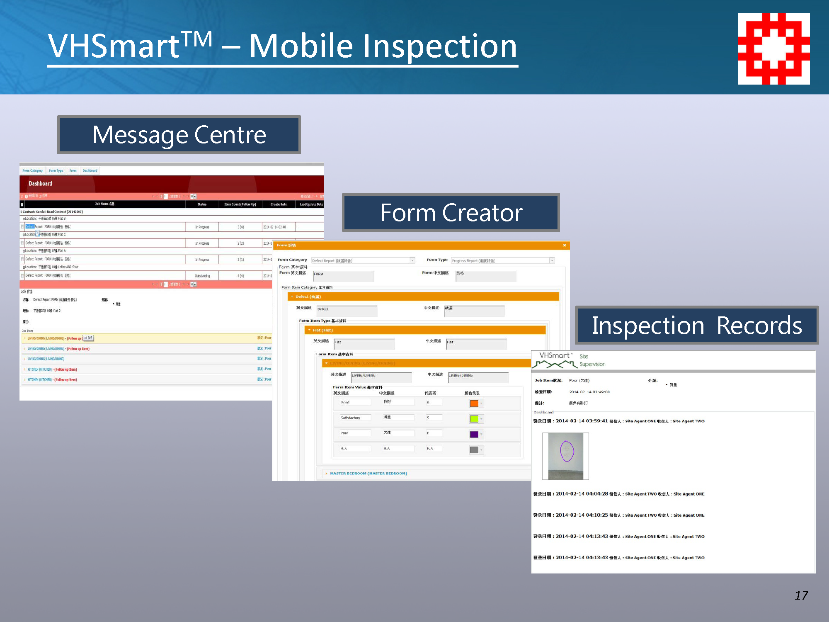This screenshot has height=622, width=829.
Task: Click the red cross logo on the slide
Action: (x=774, y=49)
